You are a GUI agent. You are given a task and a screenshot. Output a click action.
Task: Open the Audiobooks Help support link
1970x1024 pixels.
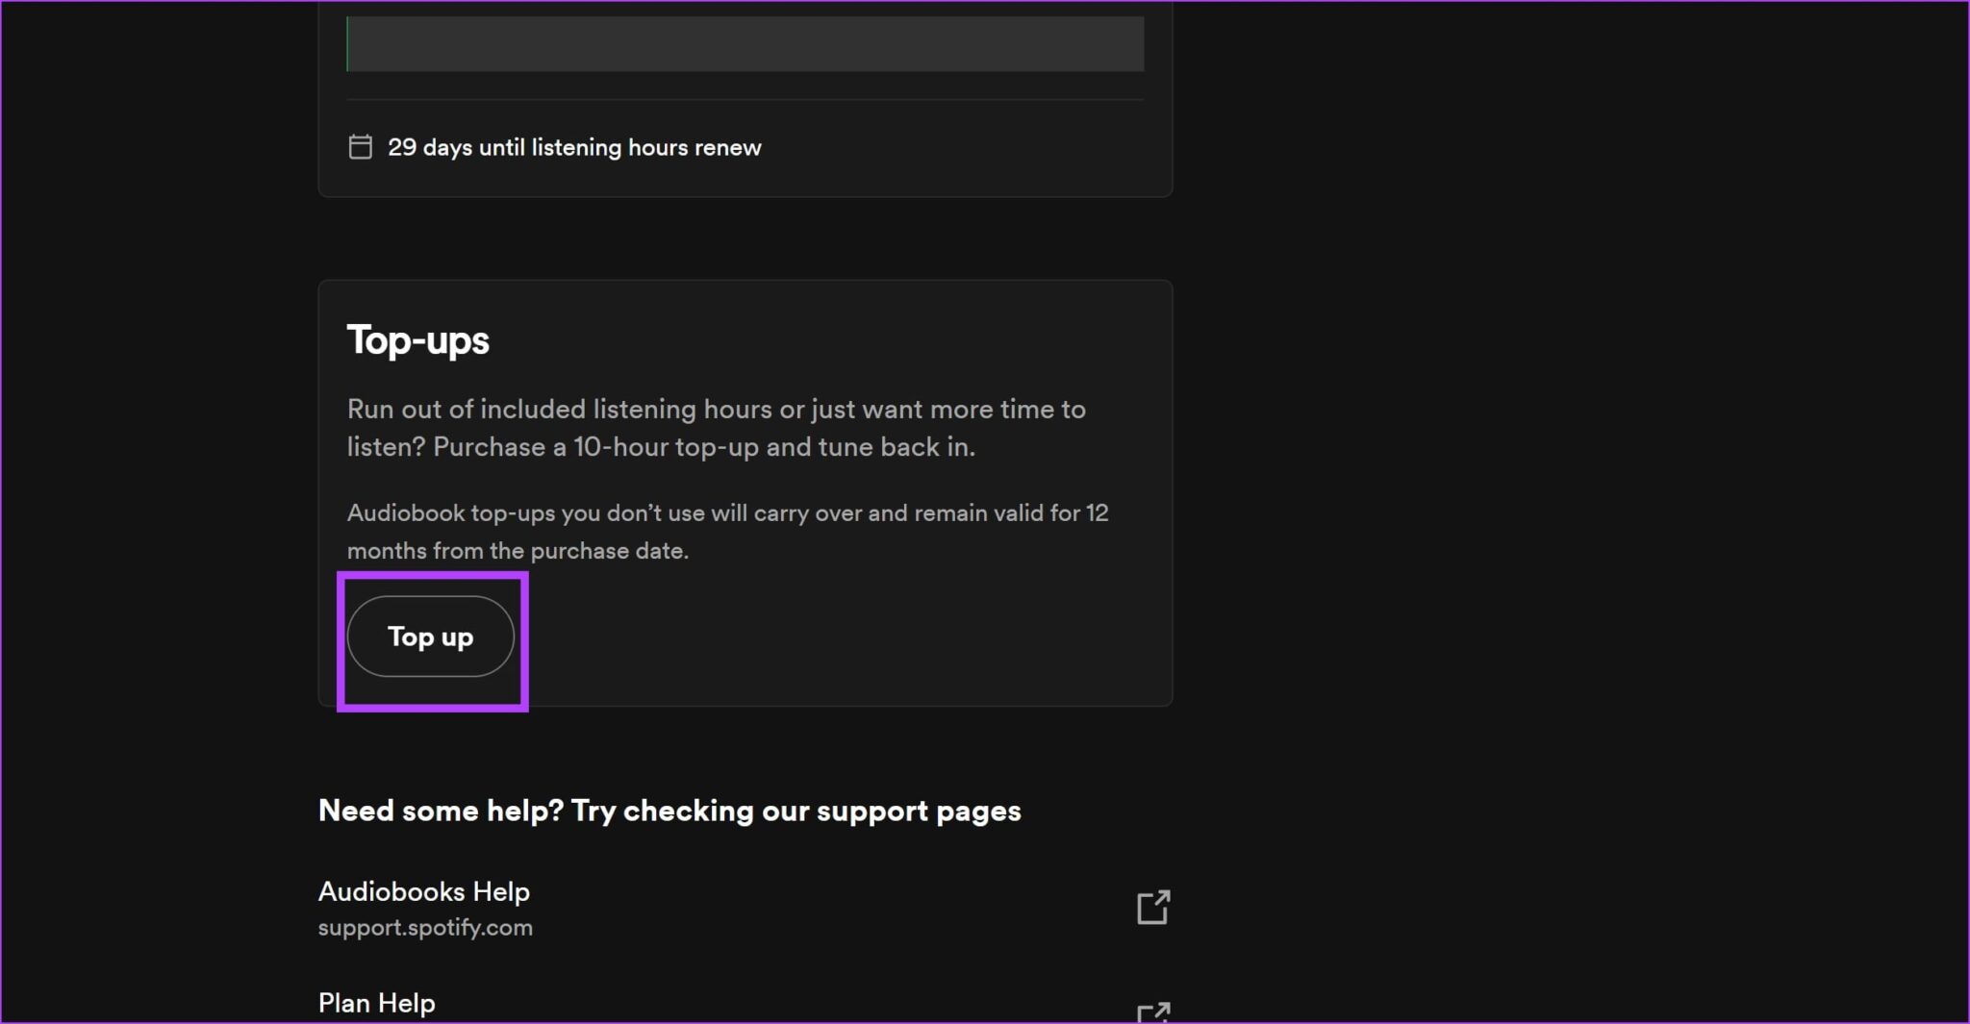(x=424, y=891)
